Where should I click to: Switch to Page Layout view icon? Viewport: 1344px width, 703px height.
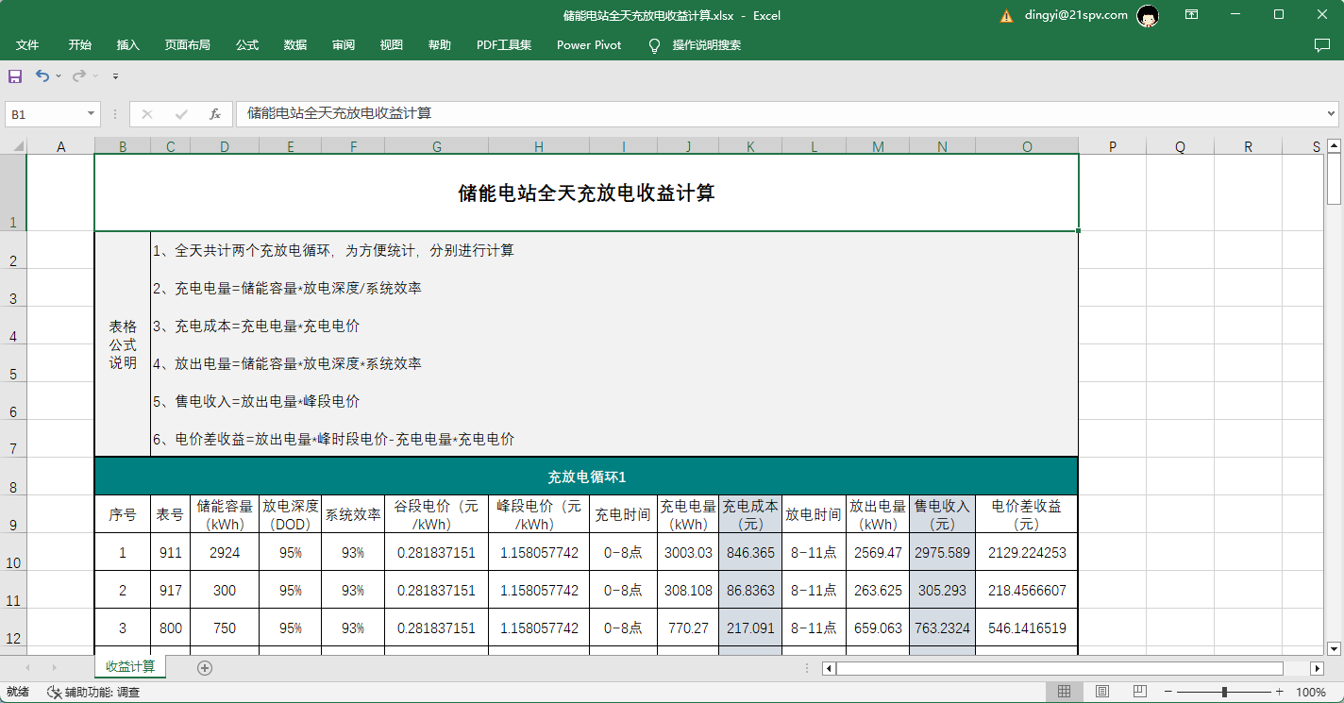(1101, 692)
